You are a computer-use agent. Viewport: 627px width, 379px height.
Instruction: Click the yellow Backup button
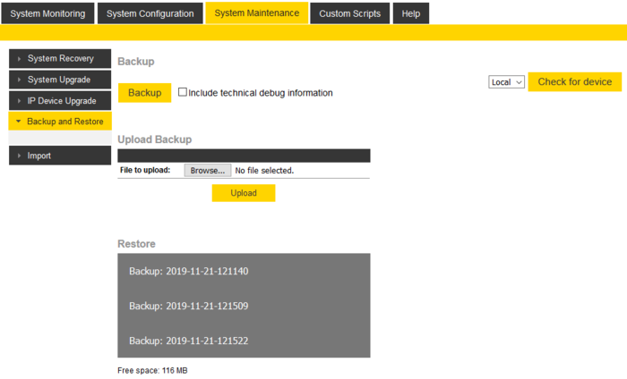pyautogui.click(x=144, y=93)
